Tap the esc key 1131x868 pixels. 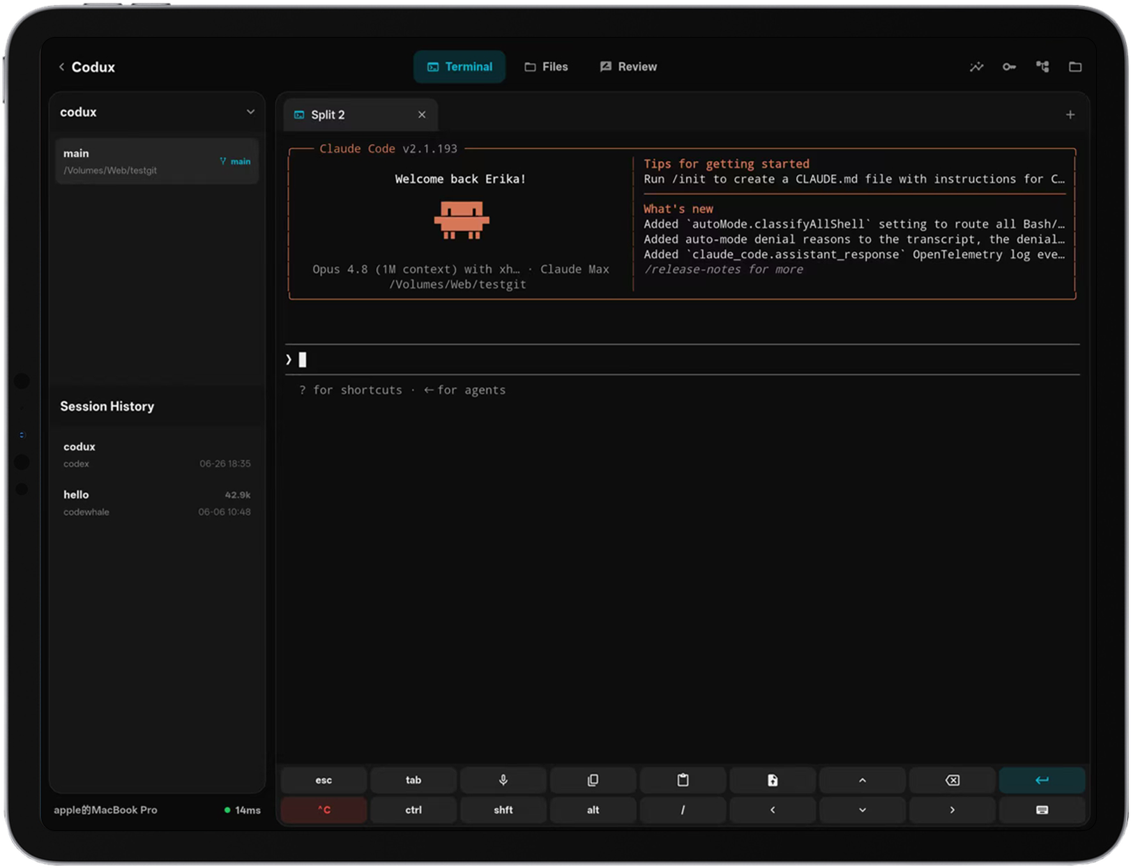[324, 780]
